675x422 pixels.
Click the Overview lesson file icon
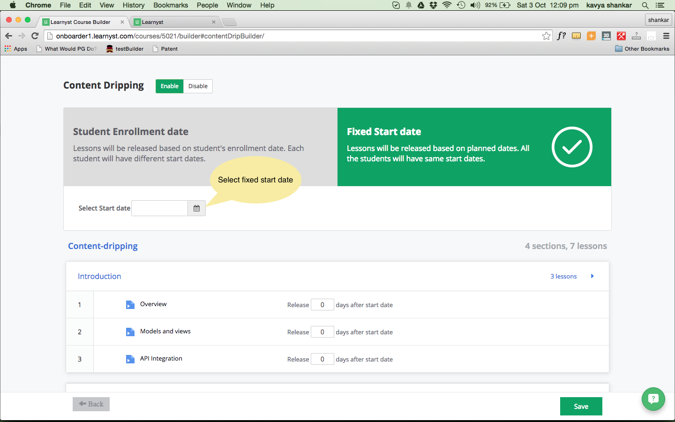click(x=130, y=305)
